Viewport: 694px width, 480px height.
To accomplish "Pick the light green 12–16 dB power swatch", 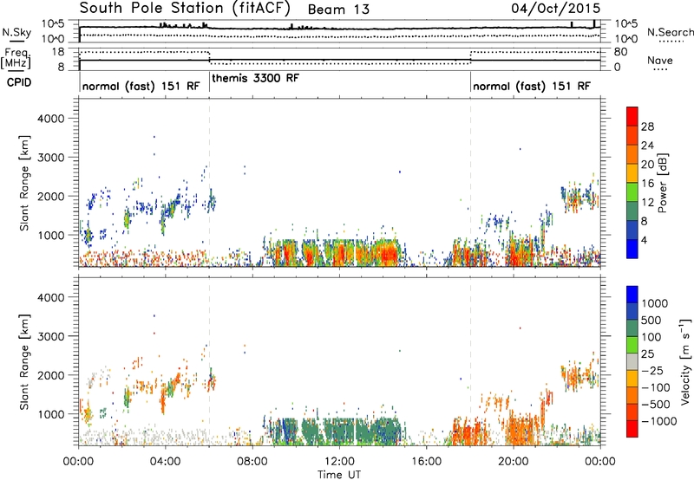I will click(x=632, y=192).
